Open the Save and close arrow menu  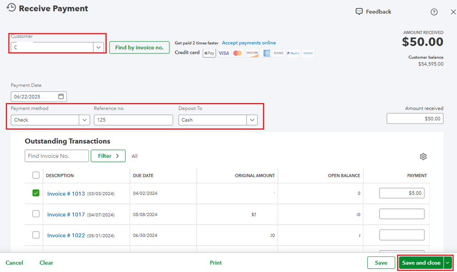[448, 263]
